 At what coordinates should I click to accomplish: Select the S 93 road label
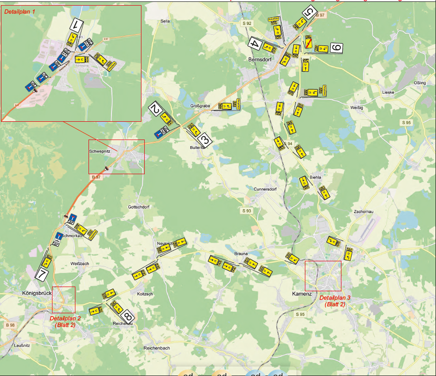coord(247,211)
